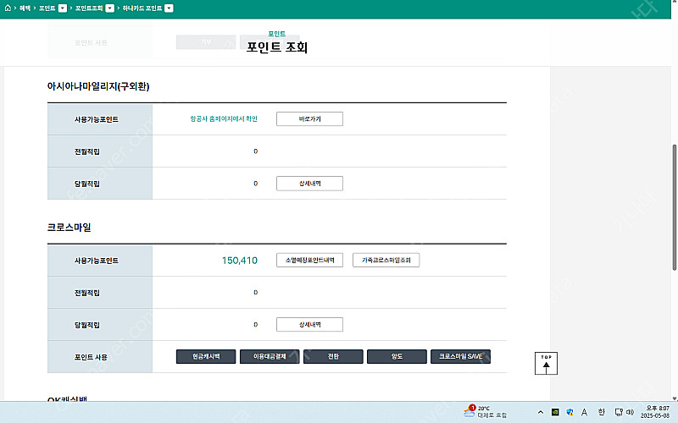This screenshot has width=678, height=423.
Task: Click the page vertical scrollbar thumb
Action: [x=674, y=207]
